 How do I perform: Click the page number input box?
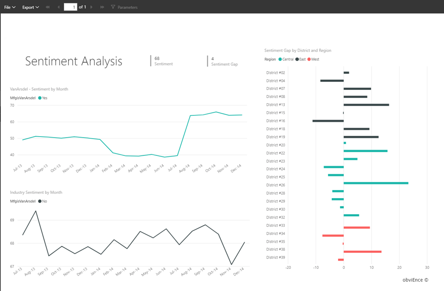click(70, 7)
